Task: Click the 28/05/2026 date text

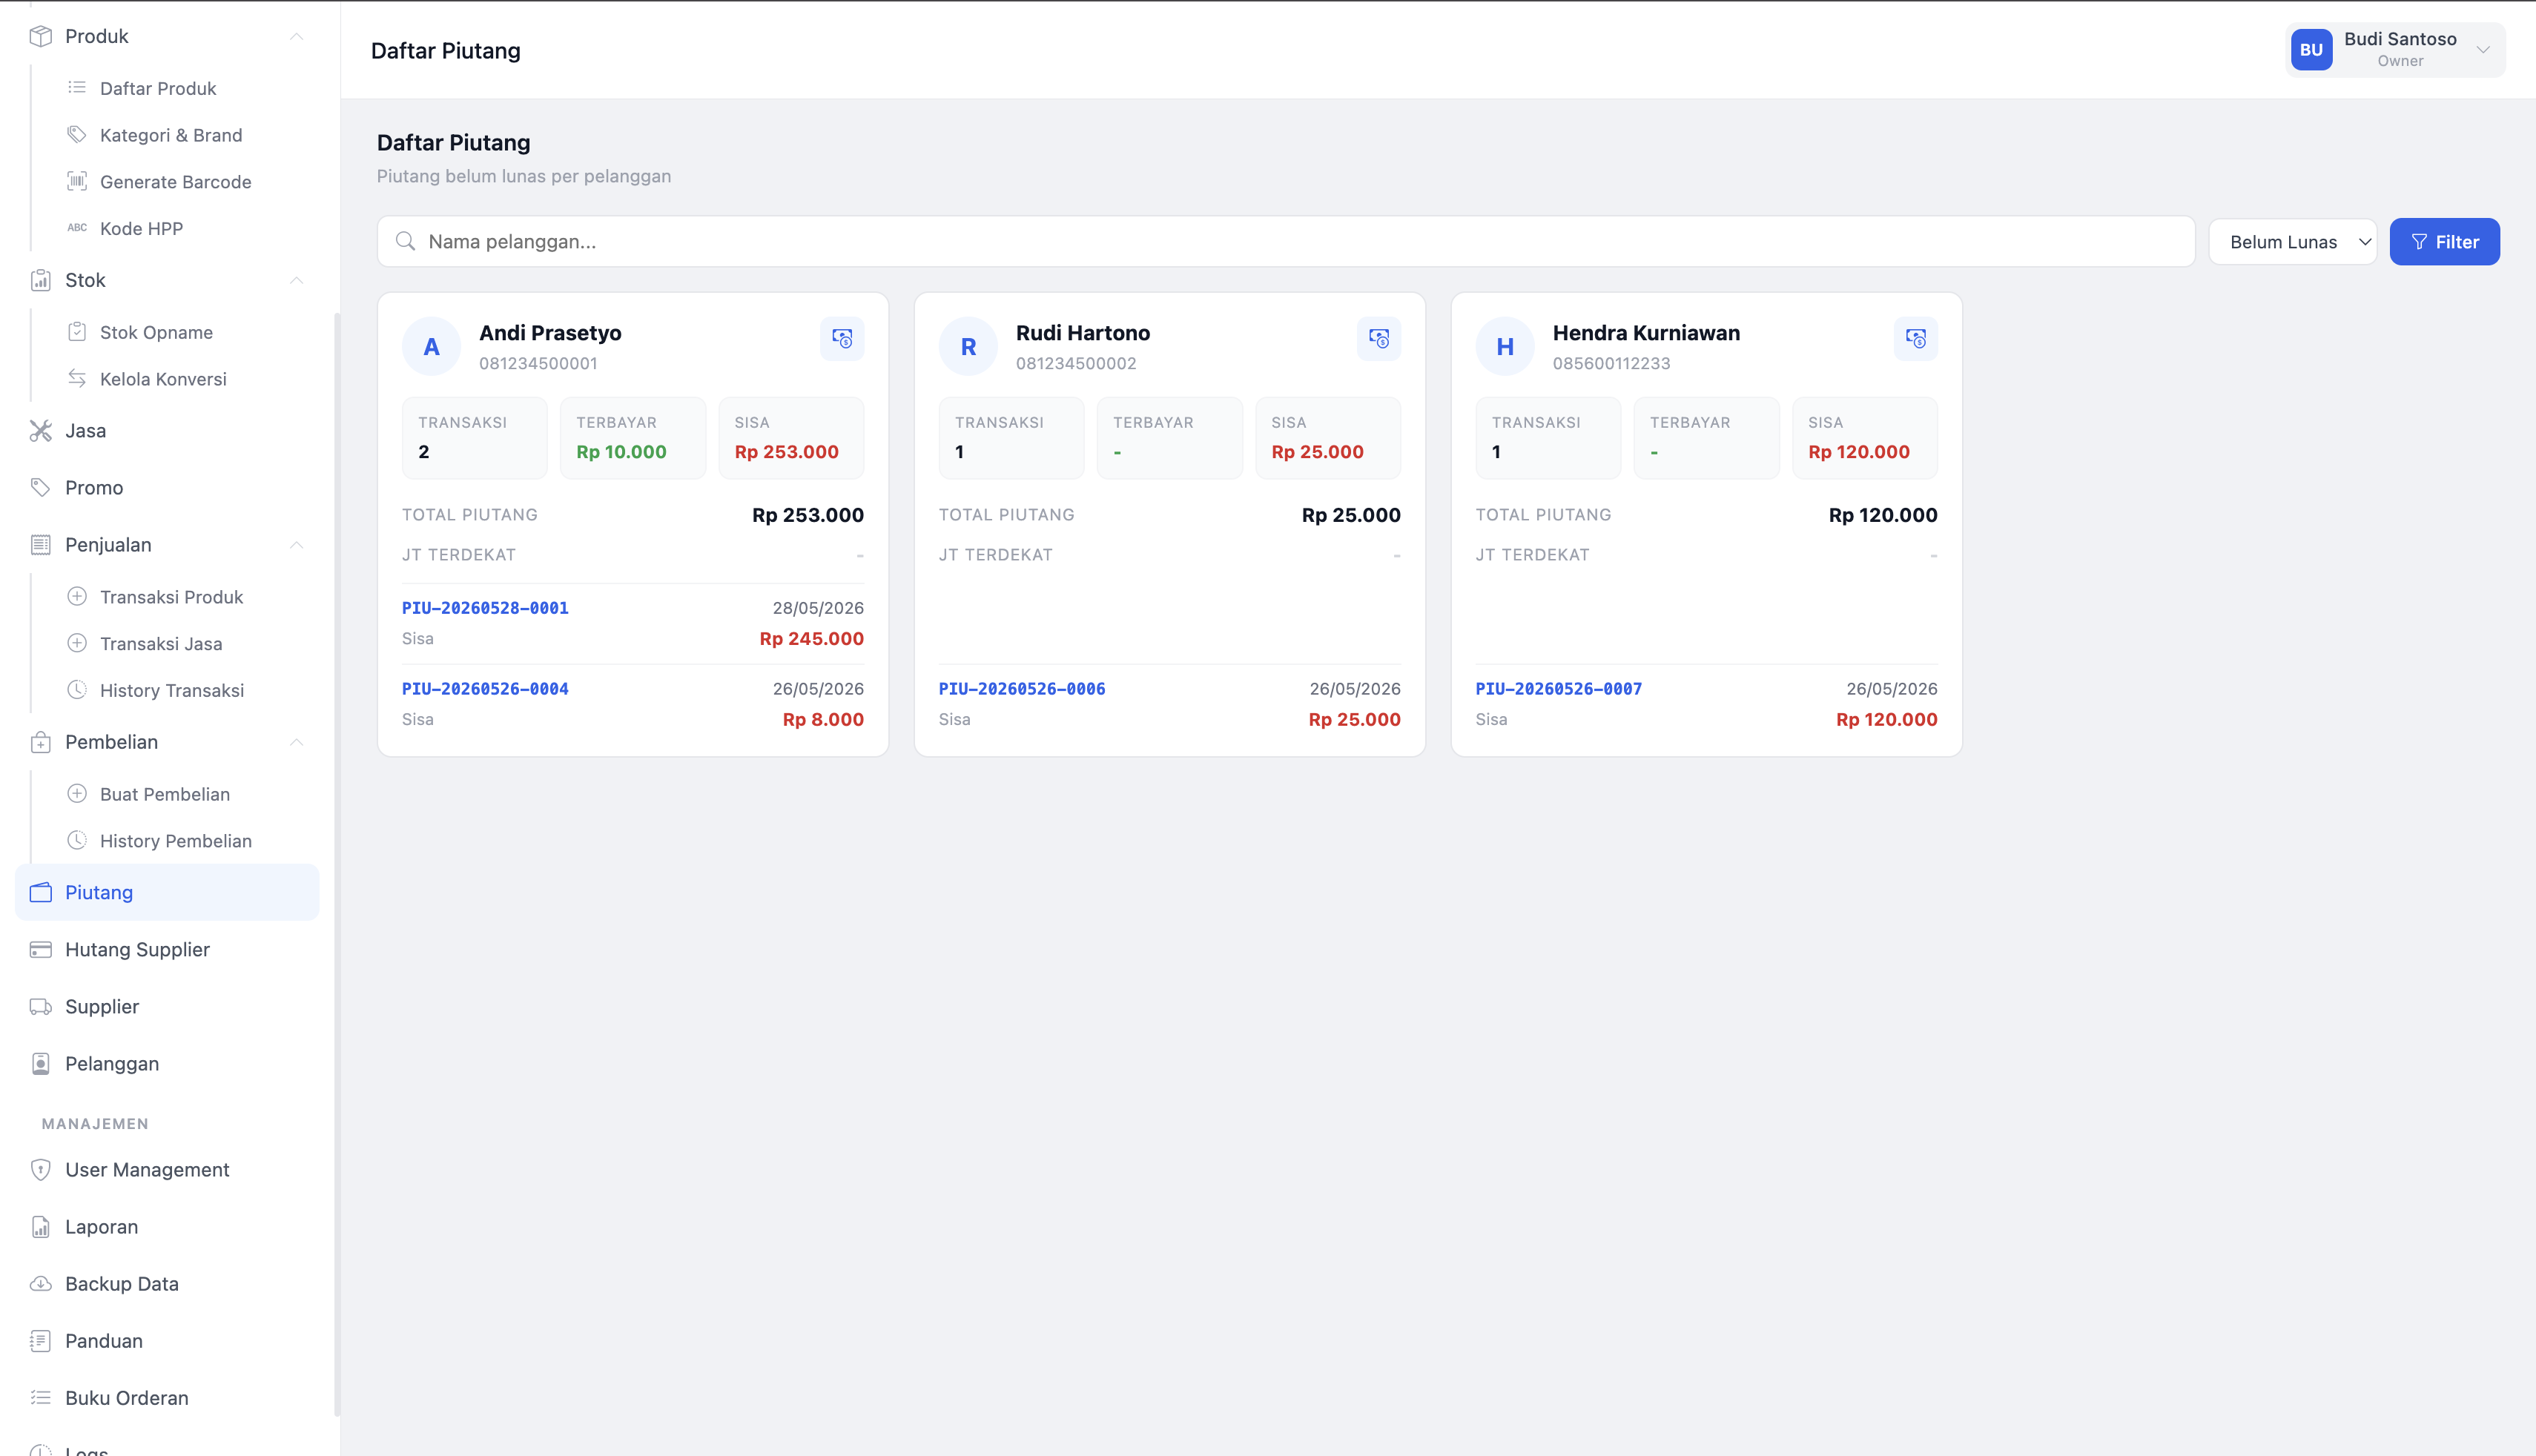Action: pos(818,608)
